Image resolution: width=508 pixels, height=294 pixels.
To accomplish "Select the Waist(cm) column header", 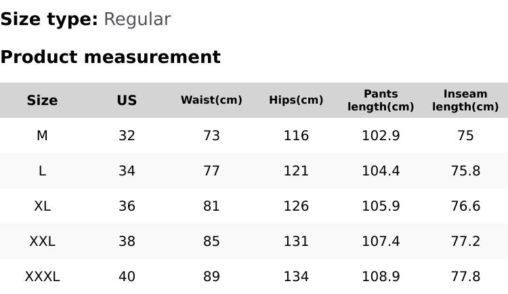I will click(211, 100).
